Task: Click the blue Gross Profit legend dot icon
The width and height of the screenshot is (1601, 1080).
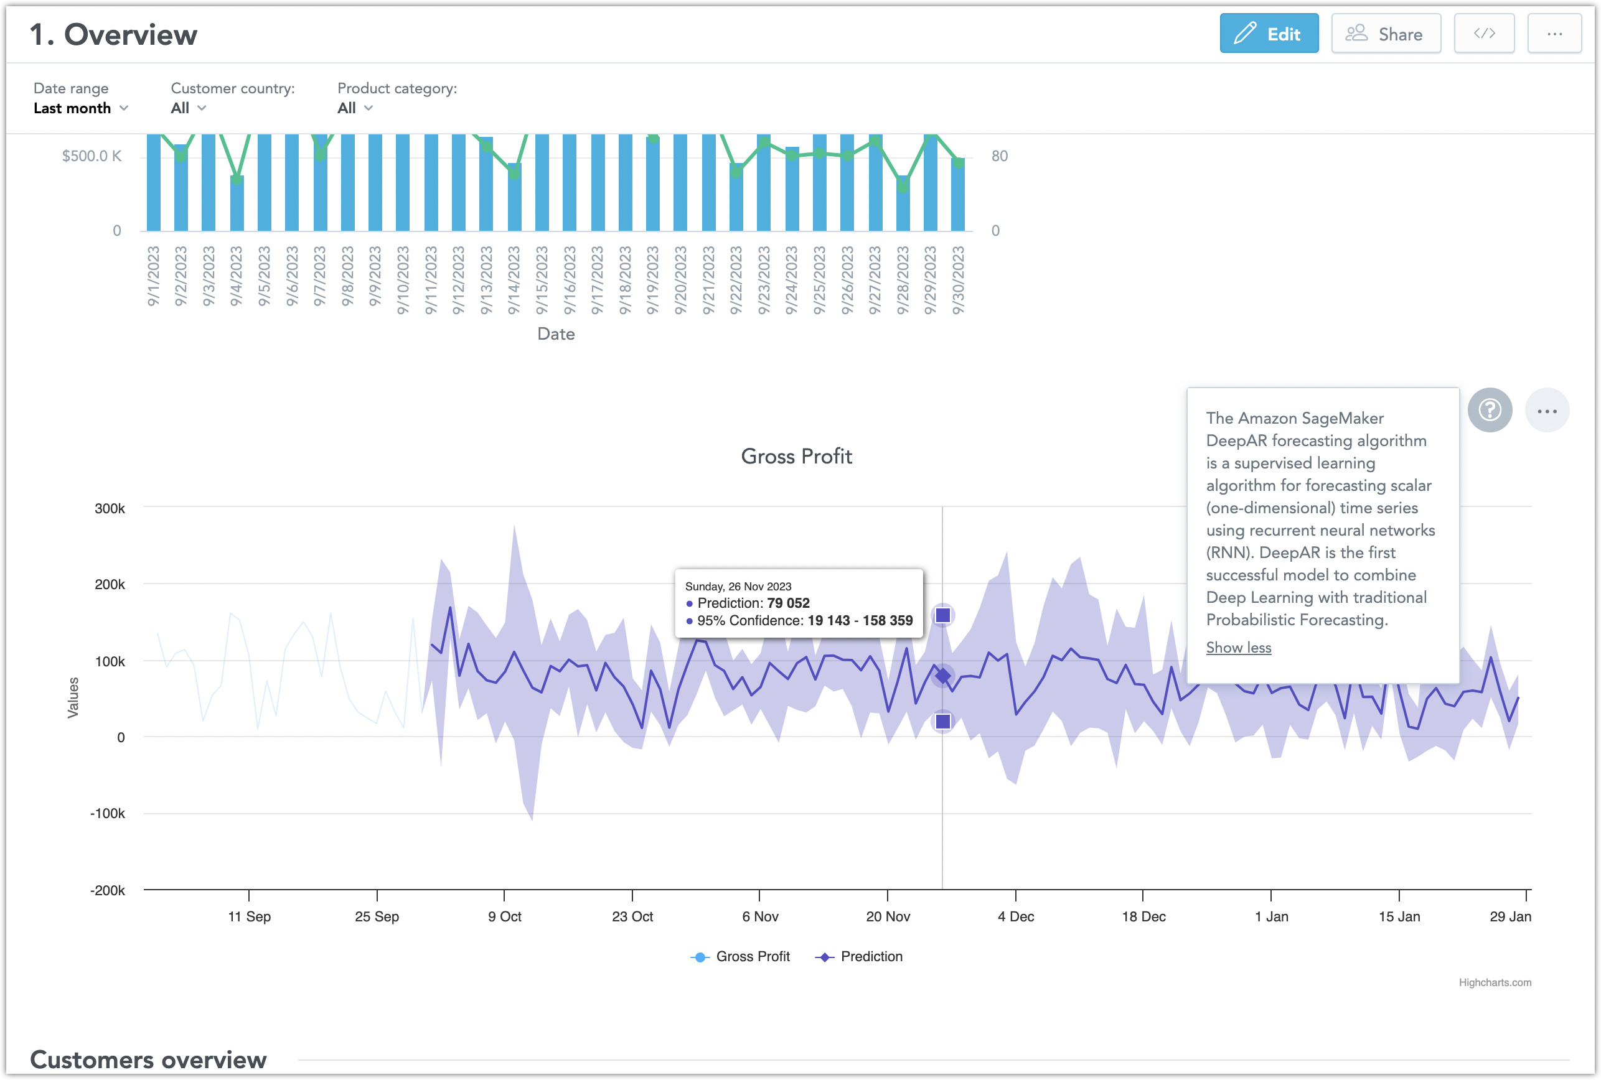Action: click(698, 956)
